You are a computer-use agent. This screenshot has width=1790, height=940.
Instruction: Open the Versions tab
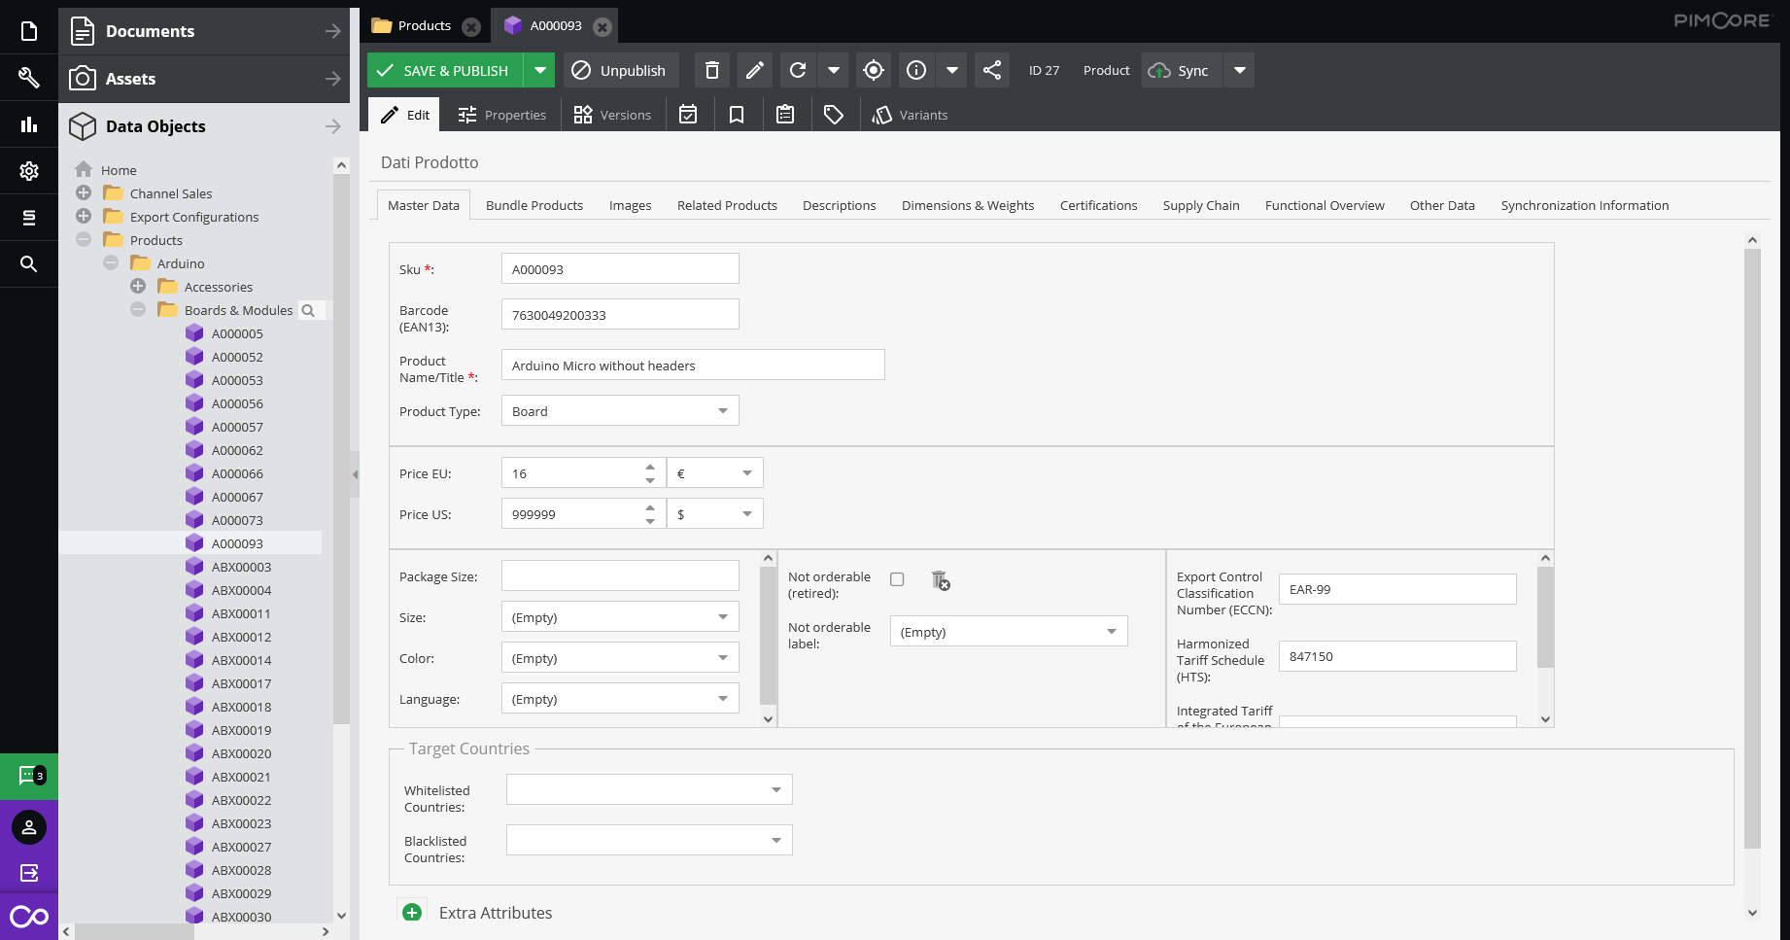[612, 115]
